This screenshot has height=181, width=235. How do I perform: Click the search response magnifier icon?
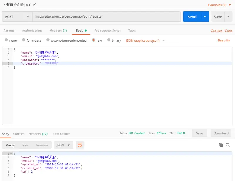(x=228, y=145)
